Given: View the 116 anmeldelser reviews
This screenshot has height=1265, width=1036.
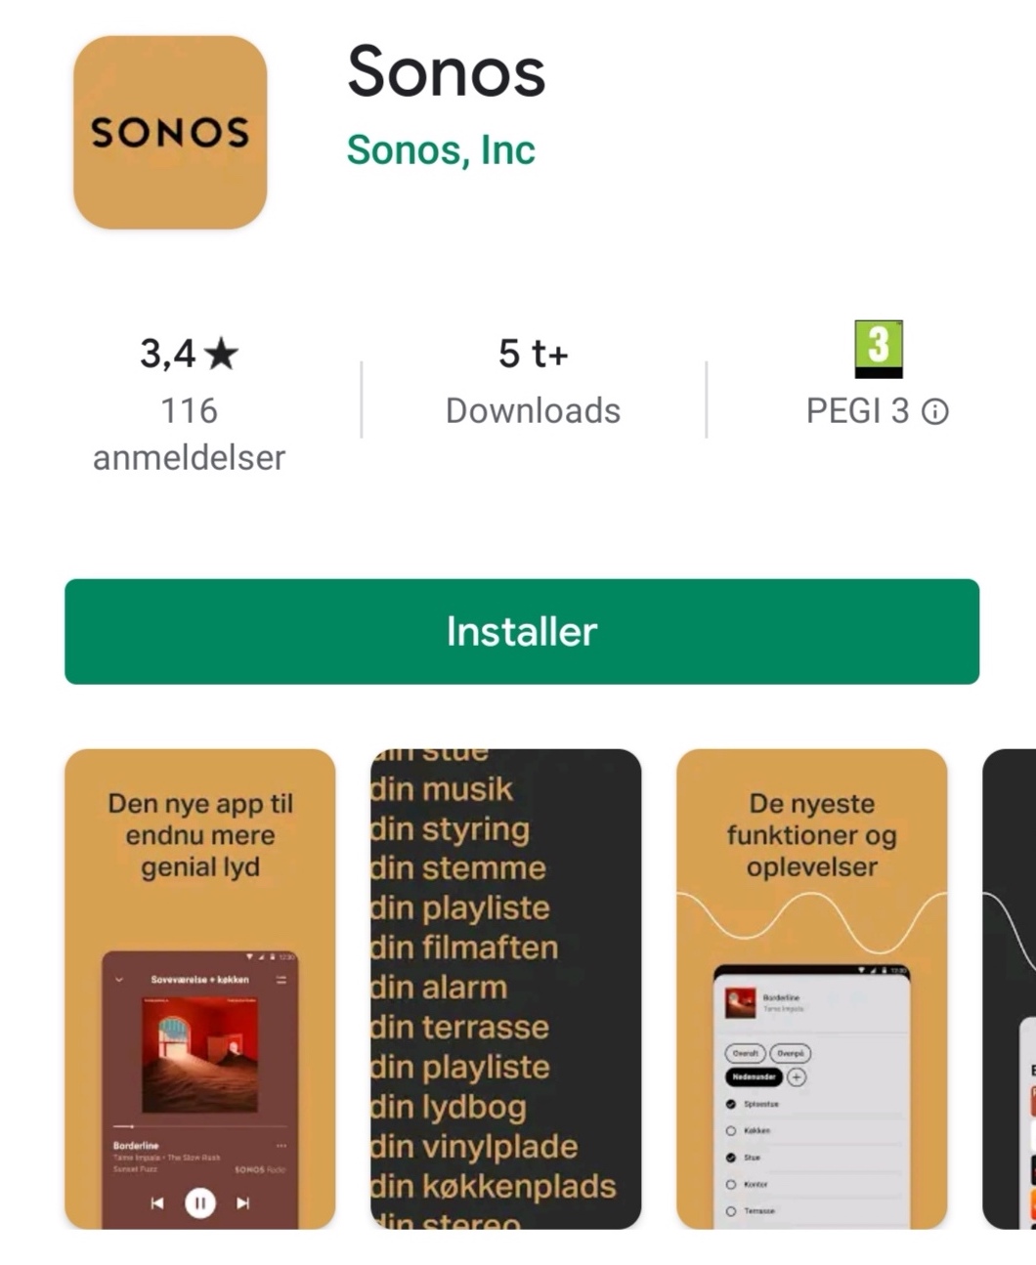Looking at the screenshot, I should point(190,434).
